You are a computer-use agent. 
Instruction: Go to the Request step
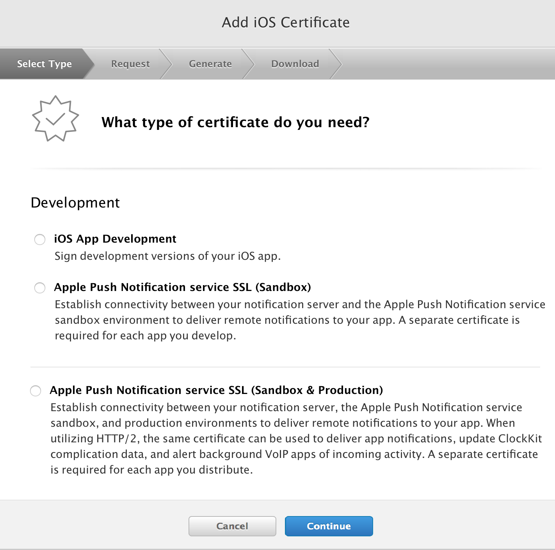coord(130,64)
